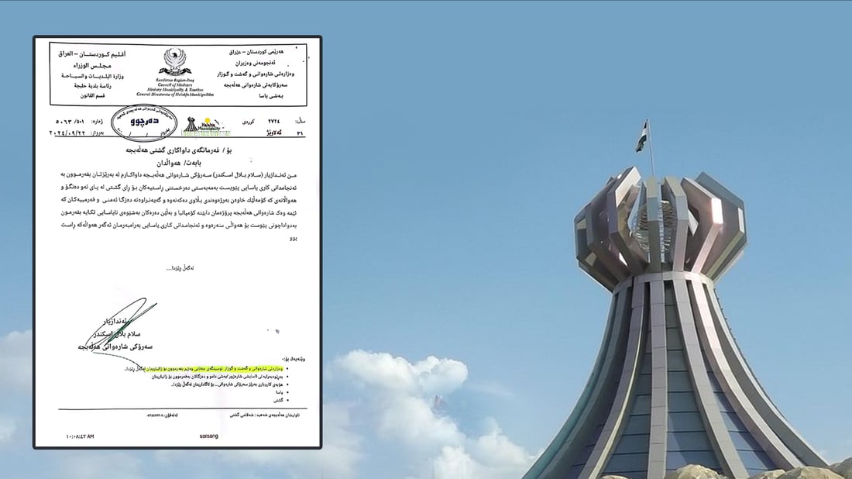Click the centered bold document title line
Viewport: 852px width, 479px height.
[179, 149]
